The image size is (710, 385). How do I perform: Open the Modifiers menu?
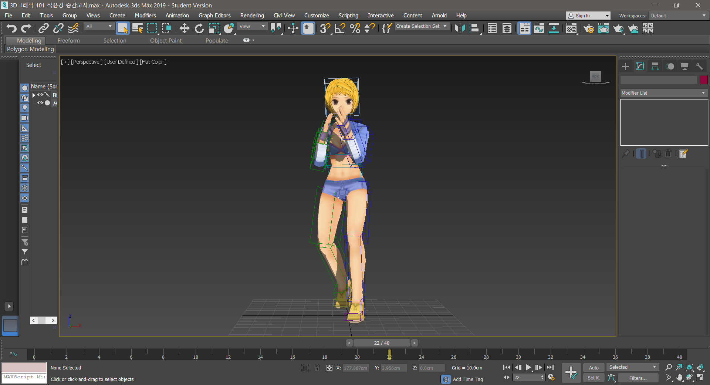coord(145,16)
